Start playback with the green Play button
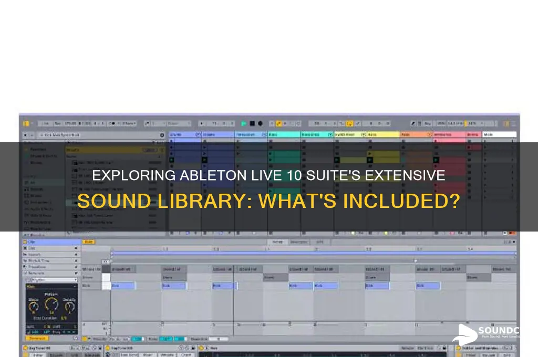 [244, 123]
